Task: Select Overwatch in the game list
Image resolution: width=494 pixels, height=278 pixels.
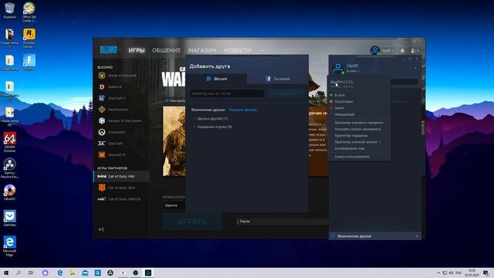Action: [121, 132]
